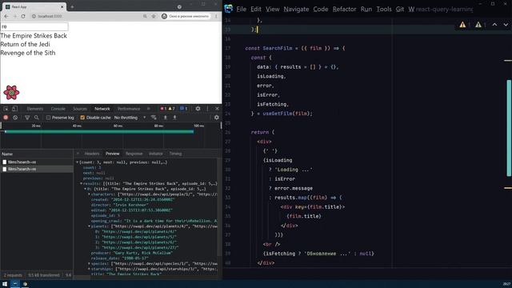This screenshot has width=512, height=288.
Task: Open the File menu in the IDE
Action: [242, 9]
